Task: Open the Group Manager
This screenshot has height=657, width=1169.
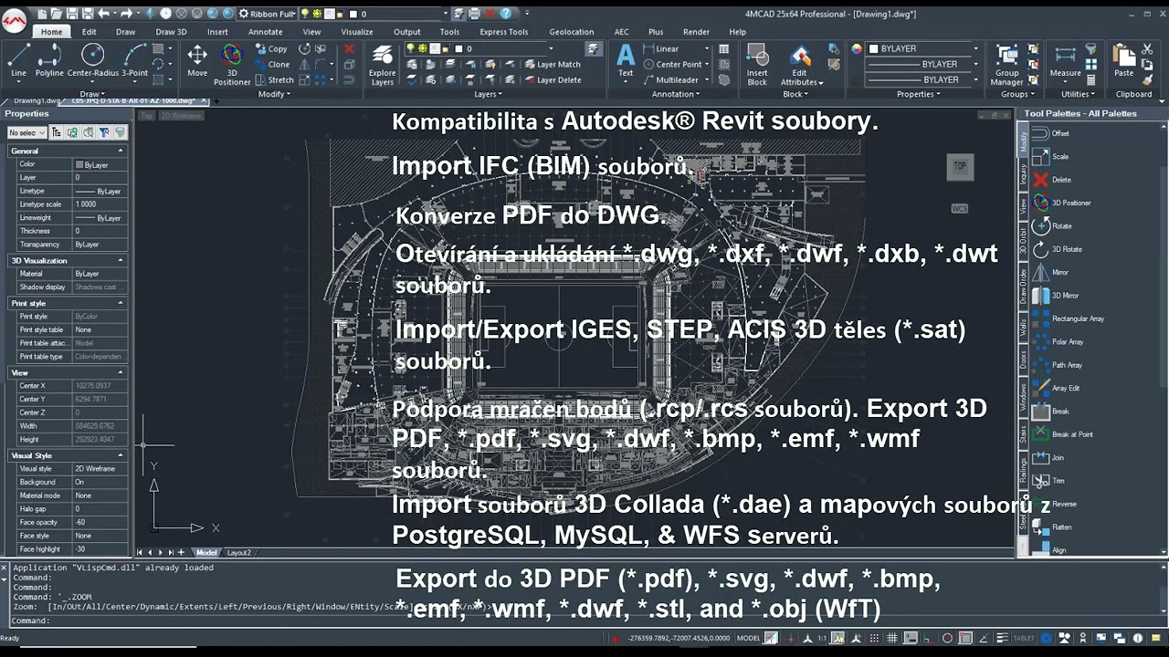Action: click(x=1006, y=64)
